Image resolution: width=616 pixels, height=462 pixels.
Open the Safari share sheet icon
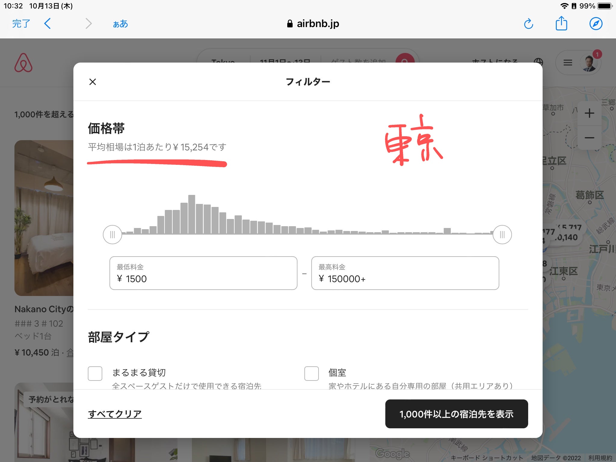click(561, 23)
